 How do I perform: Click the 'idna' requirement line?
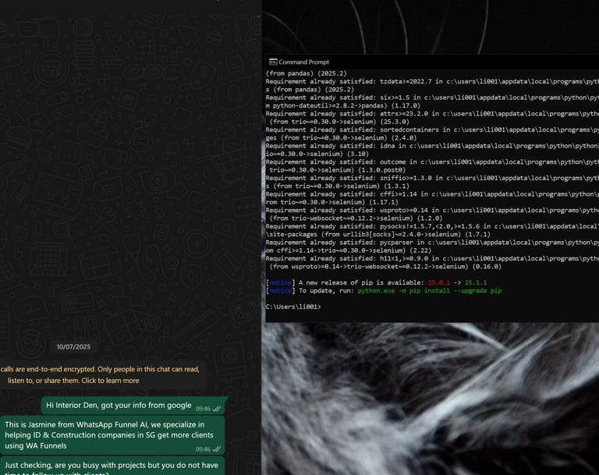tap(432, 146)
